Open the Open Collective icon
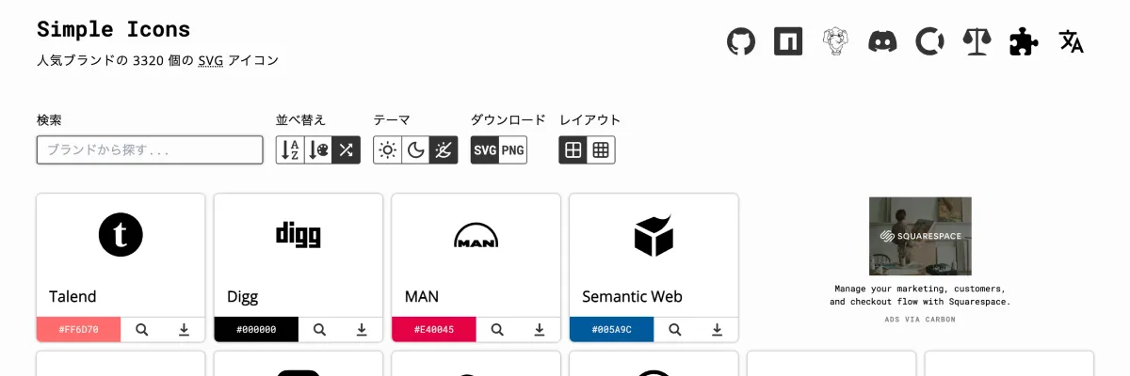1130x376 pixels. point(930,41)
